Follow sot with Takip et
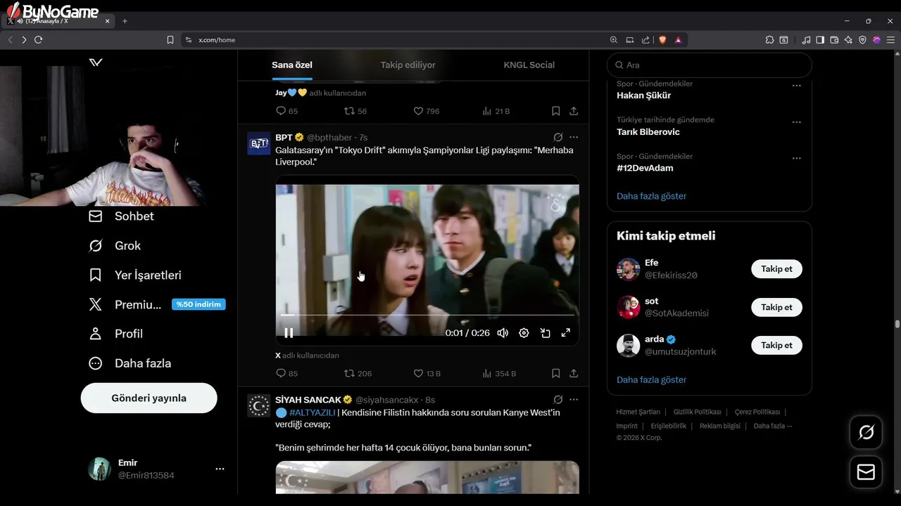Viewport: 901px width, 506px height. [x=776, y=307]
